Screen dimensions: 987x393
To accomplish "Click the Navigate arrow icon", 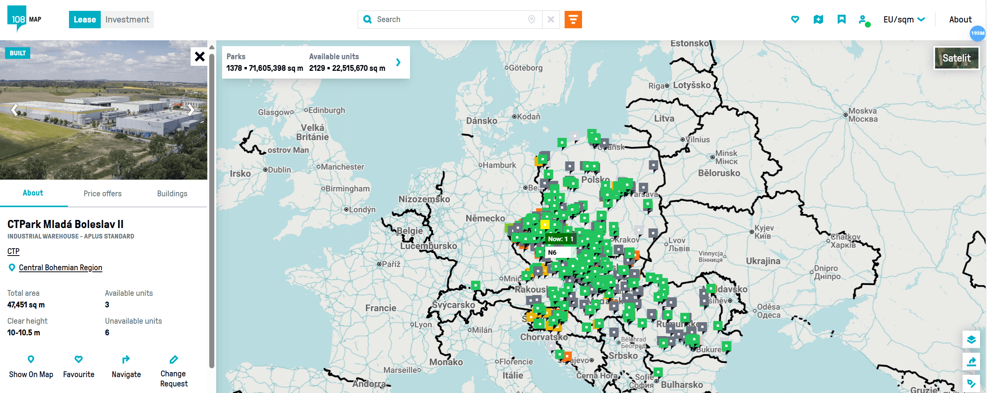I will [126, 360].
